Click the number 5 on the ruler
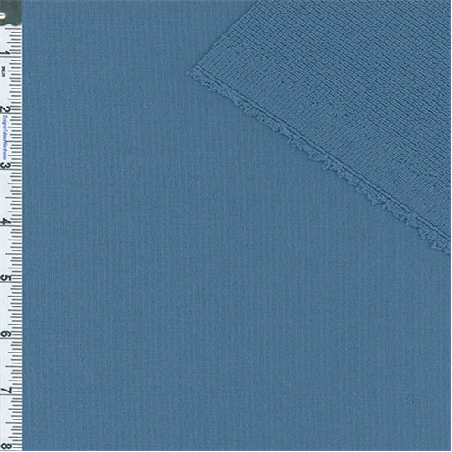The width and height of the screenshot is (452, 452). (5, 278)
